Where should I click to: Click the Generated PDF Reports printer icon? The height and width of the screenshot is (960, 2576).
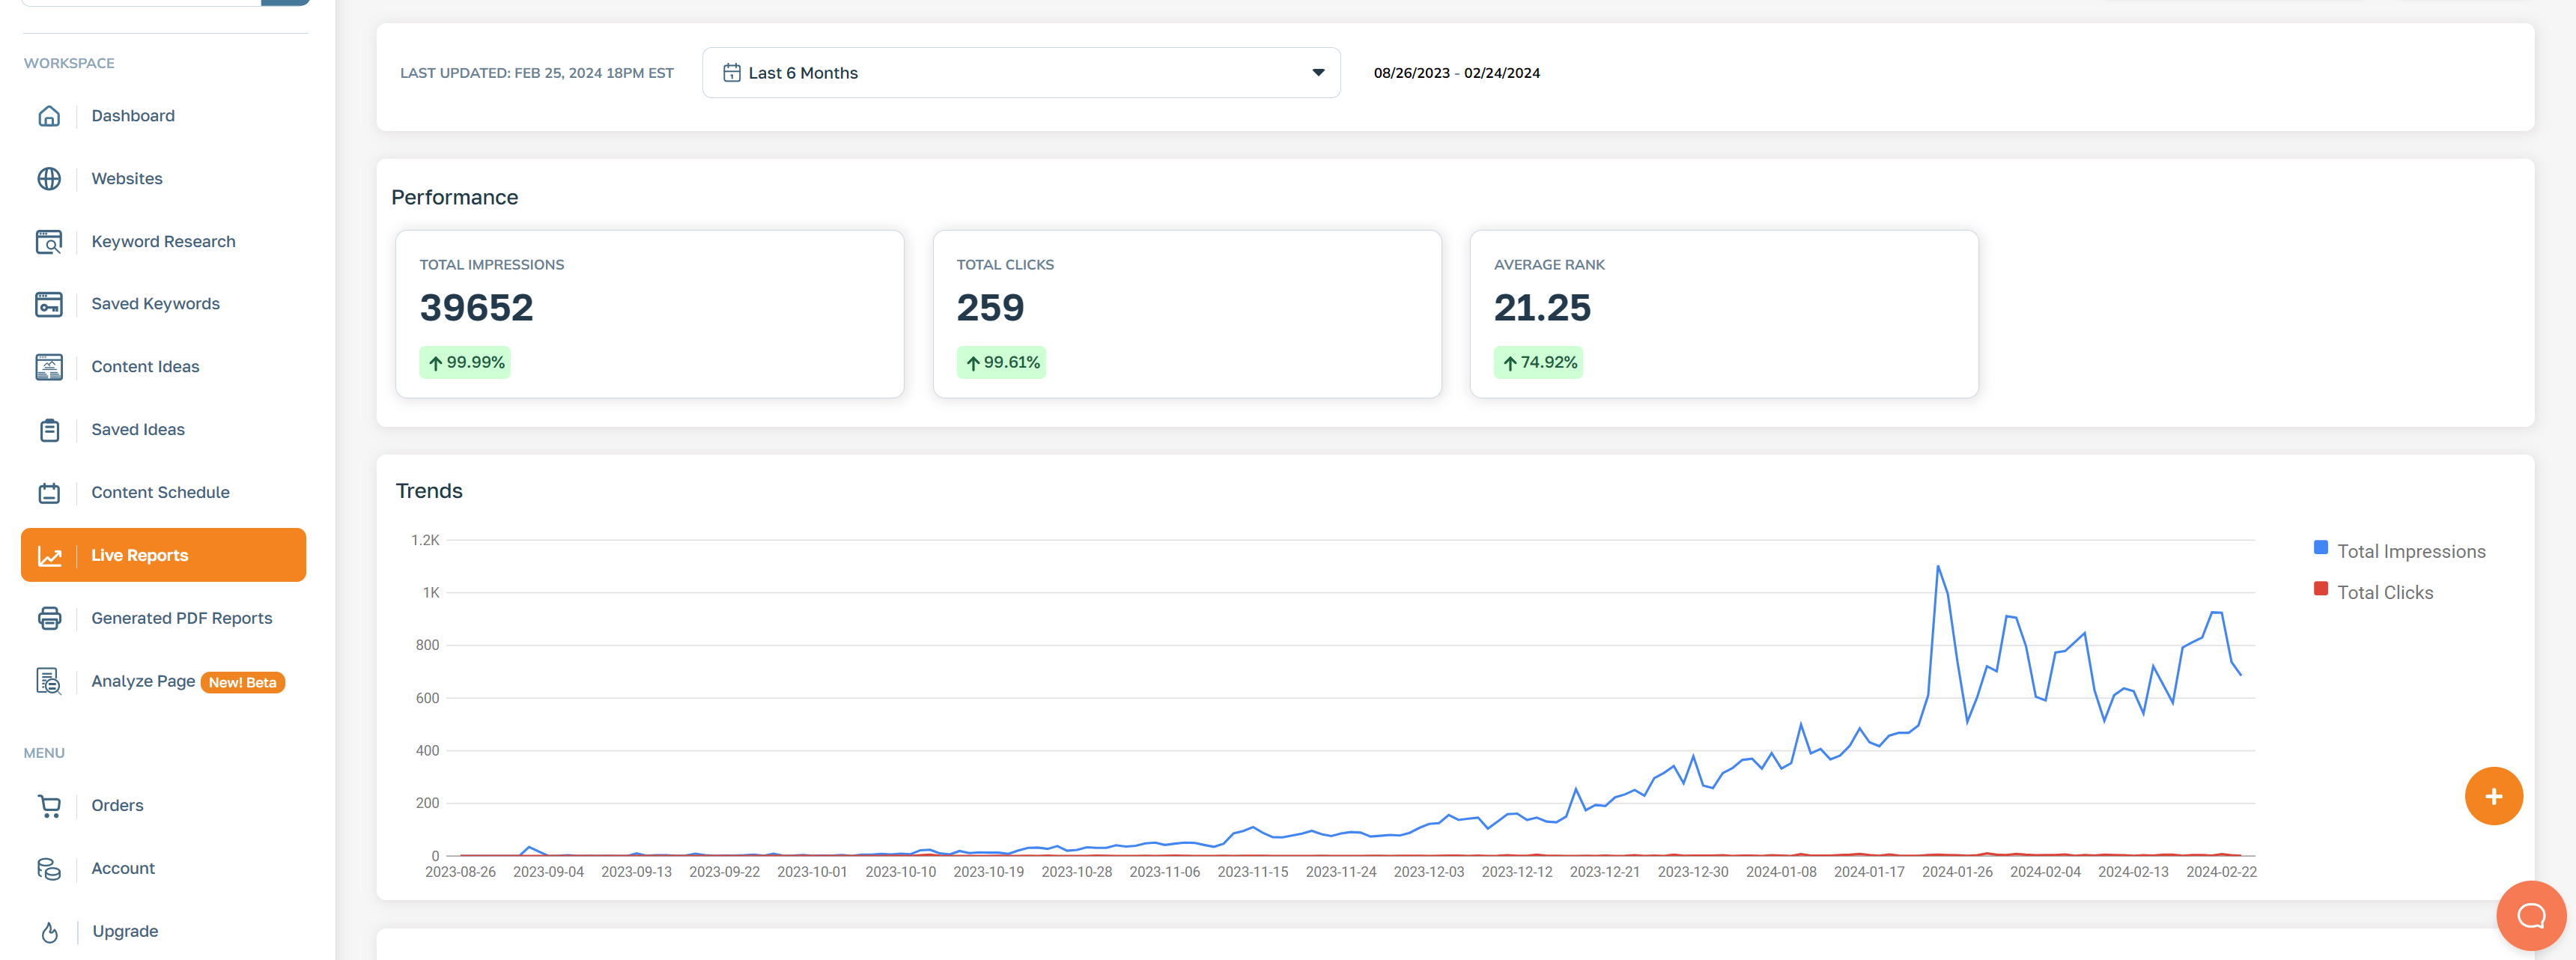(49, 618)
